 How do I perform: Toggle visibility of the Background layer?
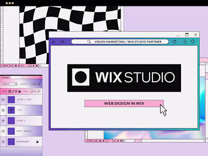tap(3, 141)
